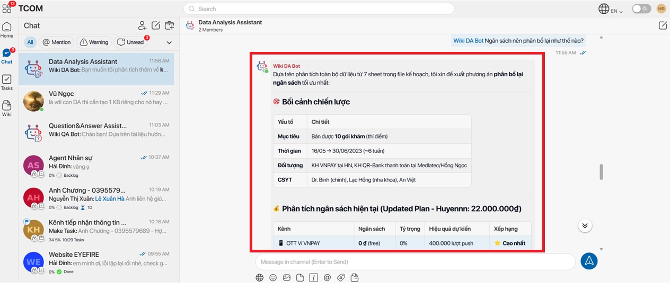This screenshot has height=290, width=670.
Task: Filter chats by Unread
Action: pyautogui.click(x=131, y=42)
